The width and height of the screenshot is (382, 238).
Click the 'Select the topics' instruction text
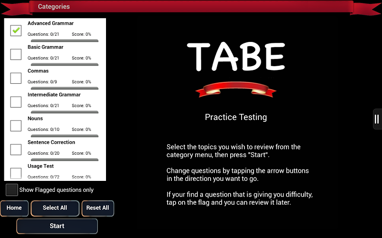tap(233, 151)
